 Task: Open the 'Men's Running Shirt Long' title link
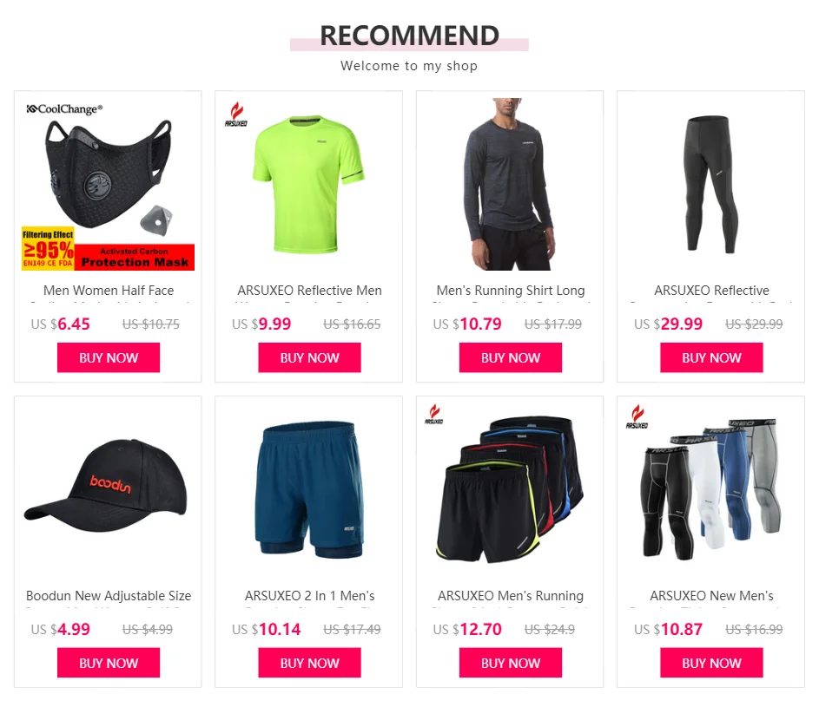coord(511,291)
